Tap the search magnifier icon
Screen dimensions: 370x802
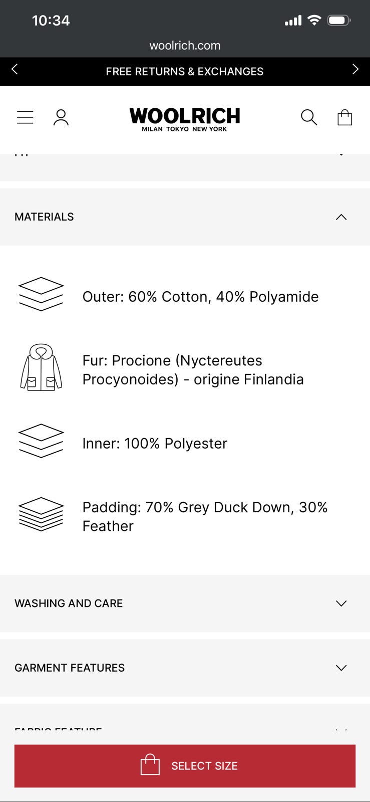tap(309, 117)
